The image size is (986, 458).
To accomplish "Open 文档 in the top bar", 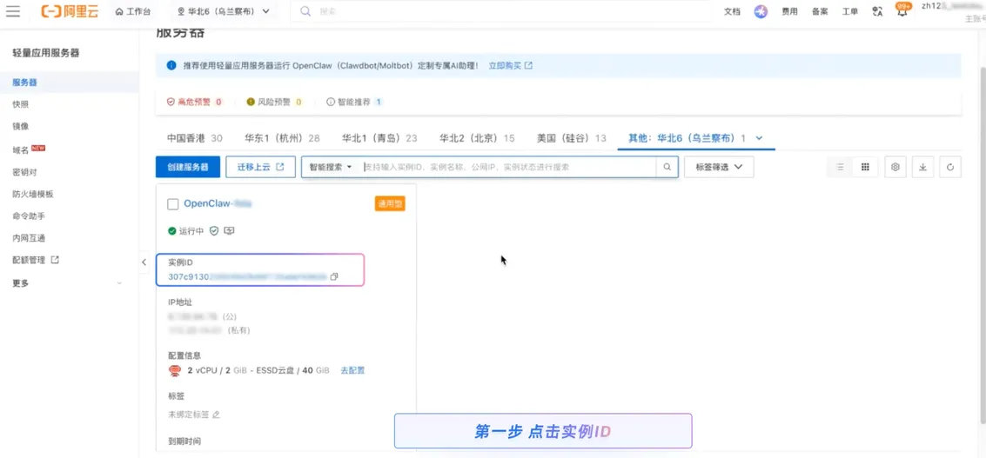I will (732, 11).
